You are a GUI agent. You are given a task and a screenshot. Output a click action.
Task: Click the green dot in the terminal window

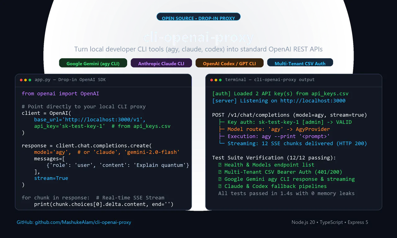(220, 80)
